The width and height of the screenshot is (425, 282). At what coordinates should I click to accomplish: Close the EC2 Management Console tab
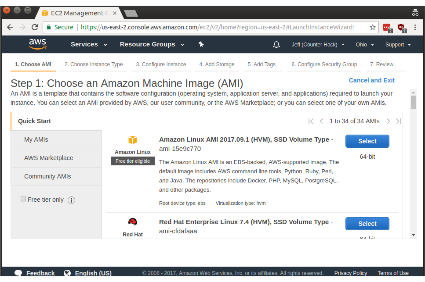[x=115, y=13]
